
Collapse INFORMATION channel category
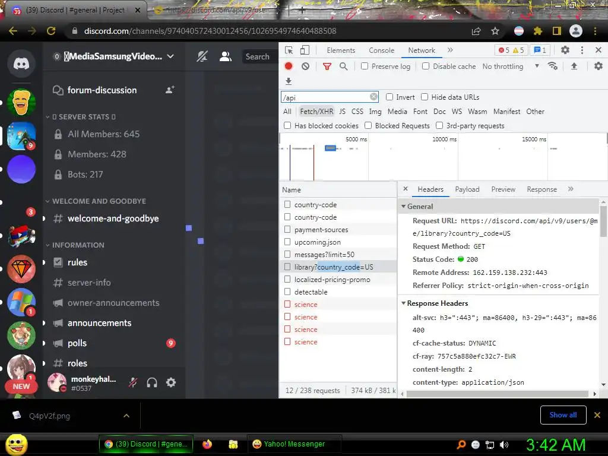pos(74,245)
